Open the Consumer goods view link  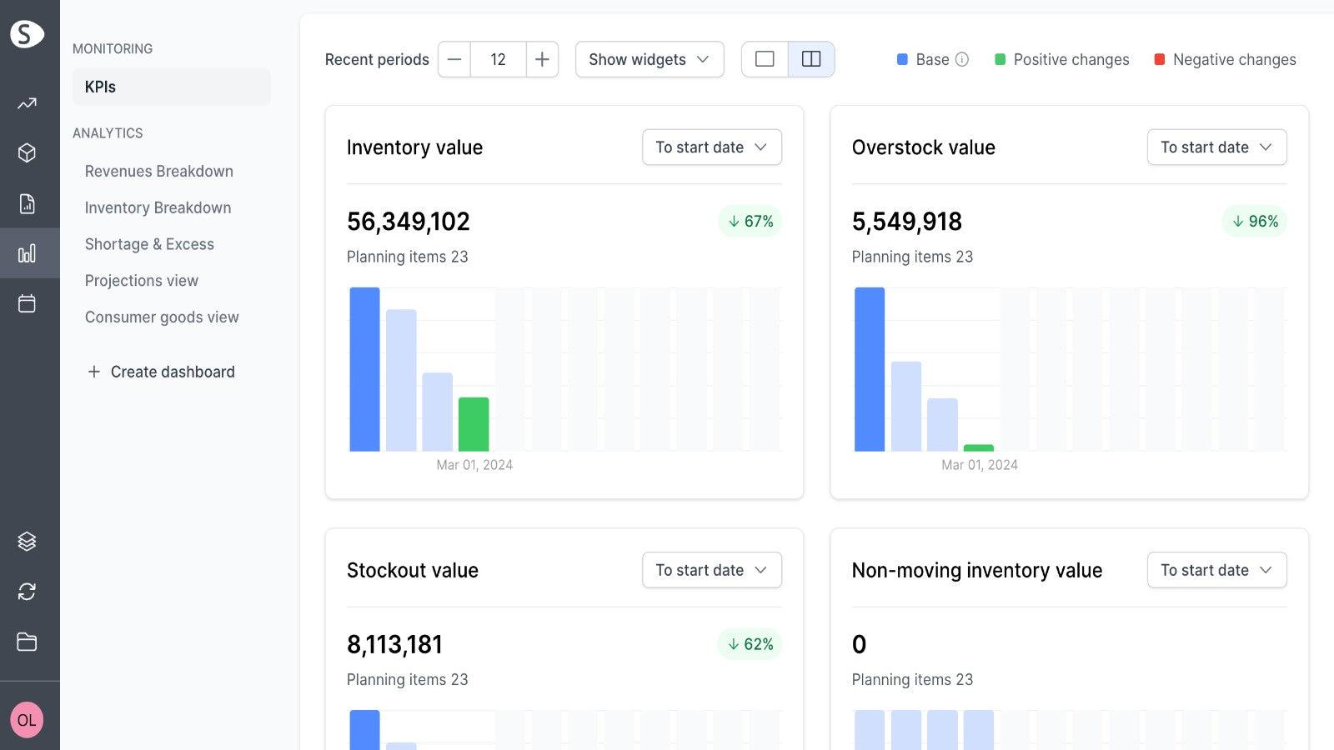[162, 317]
